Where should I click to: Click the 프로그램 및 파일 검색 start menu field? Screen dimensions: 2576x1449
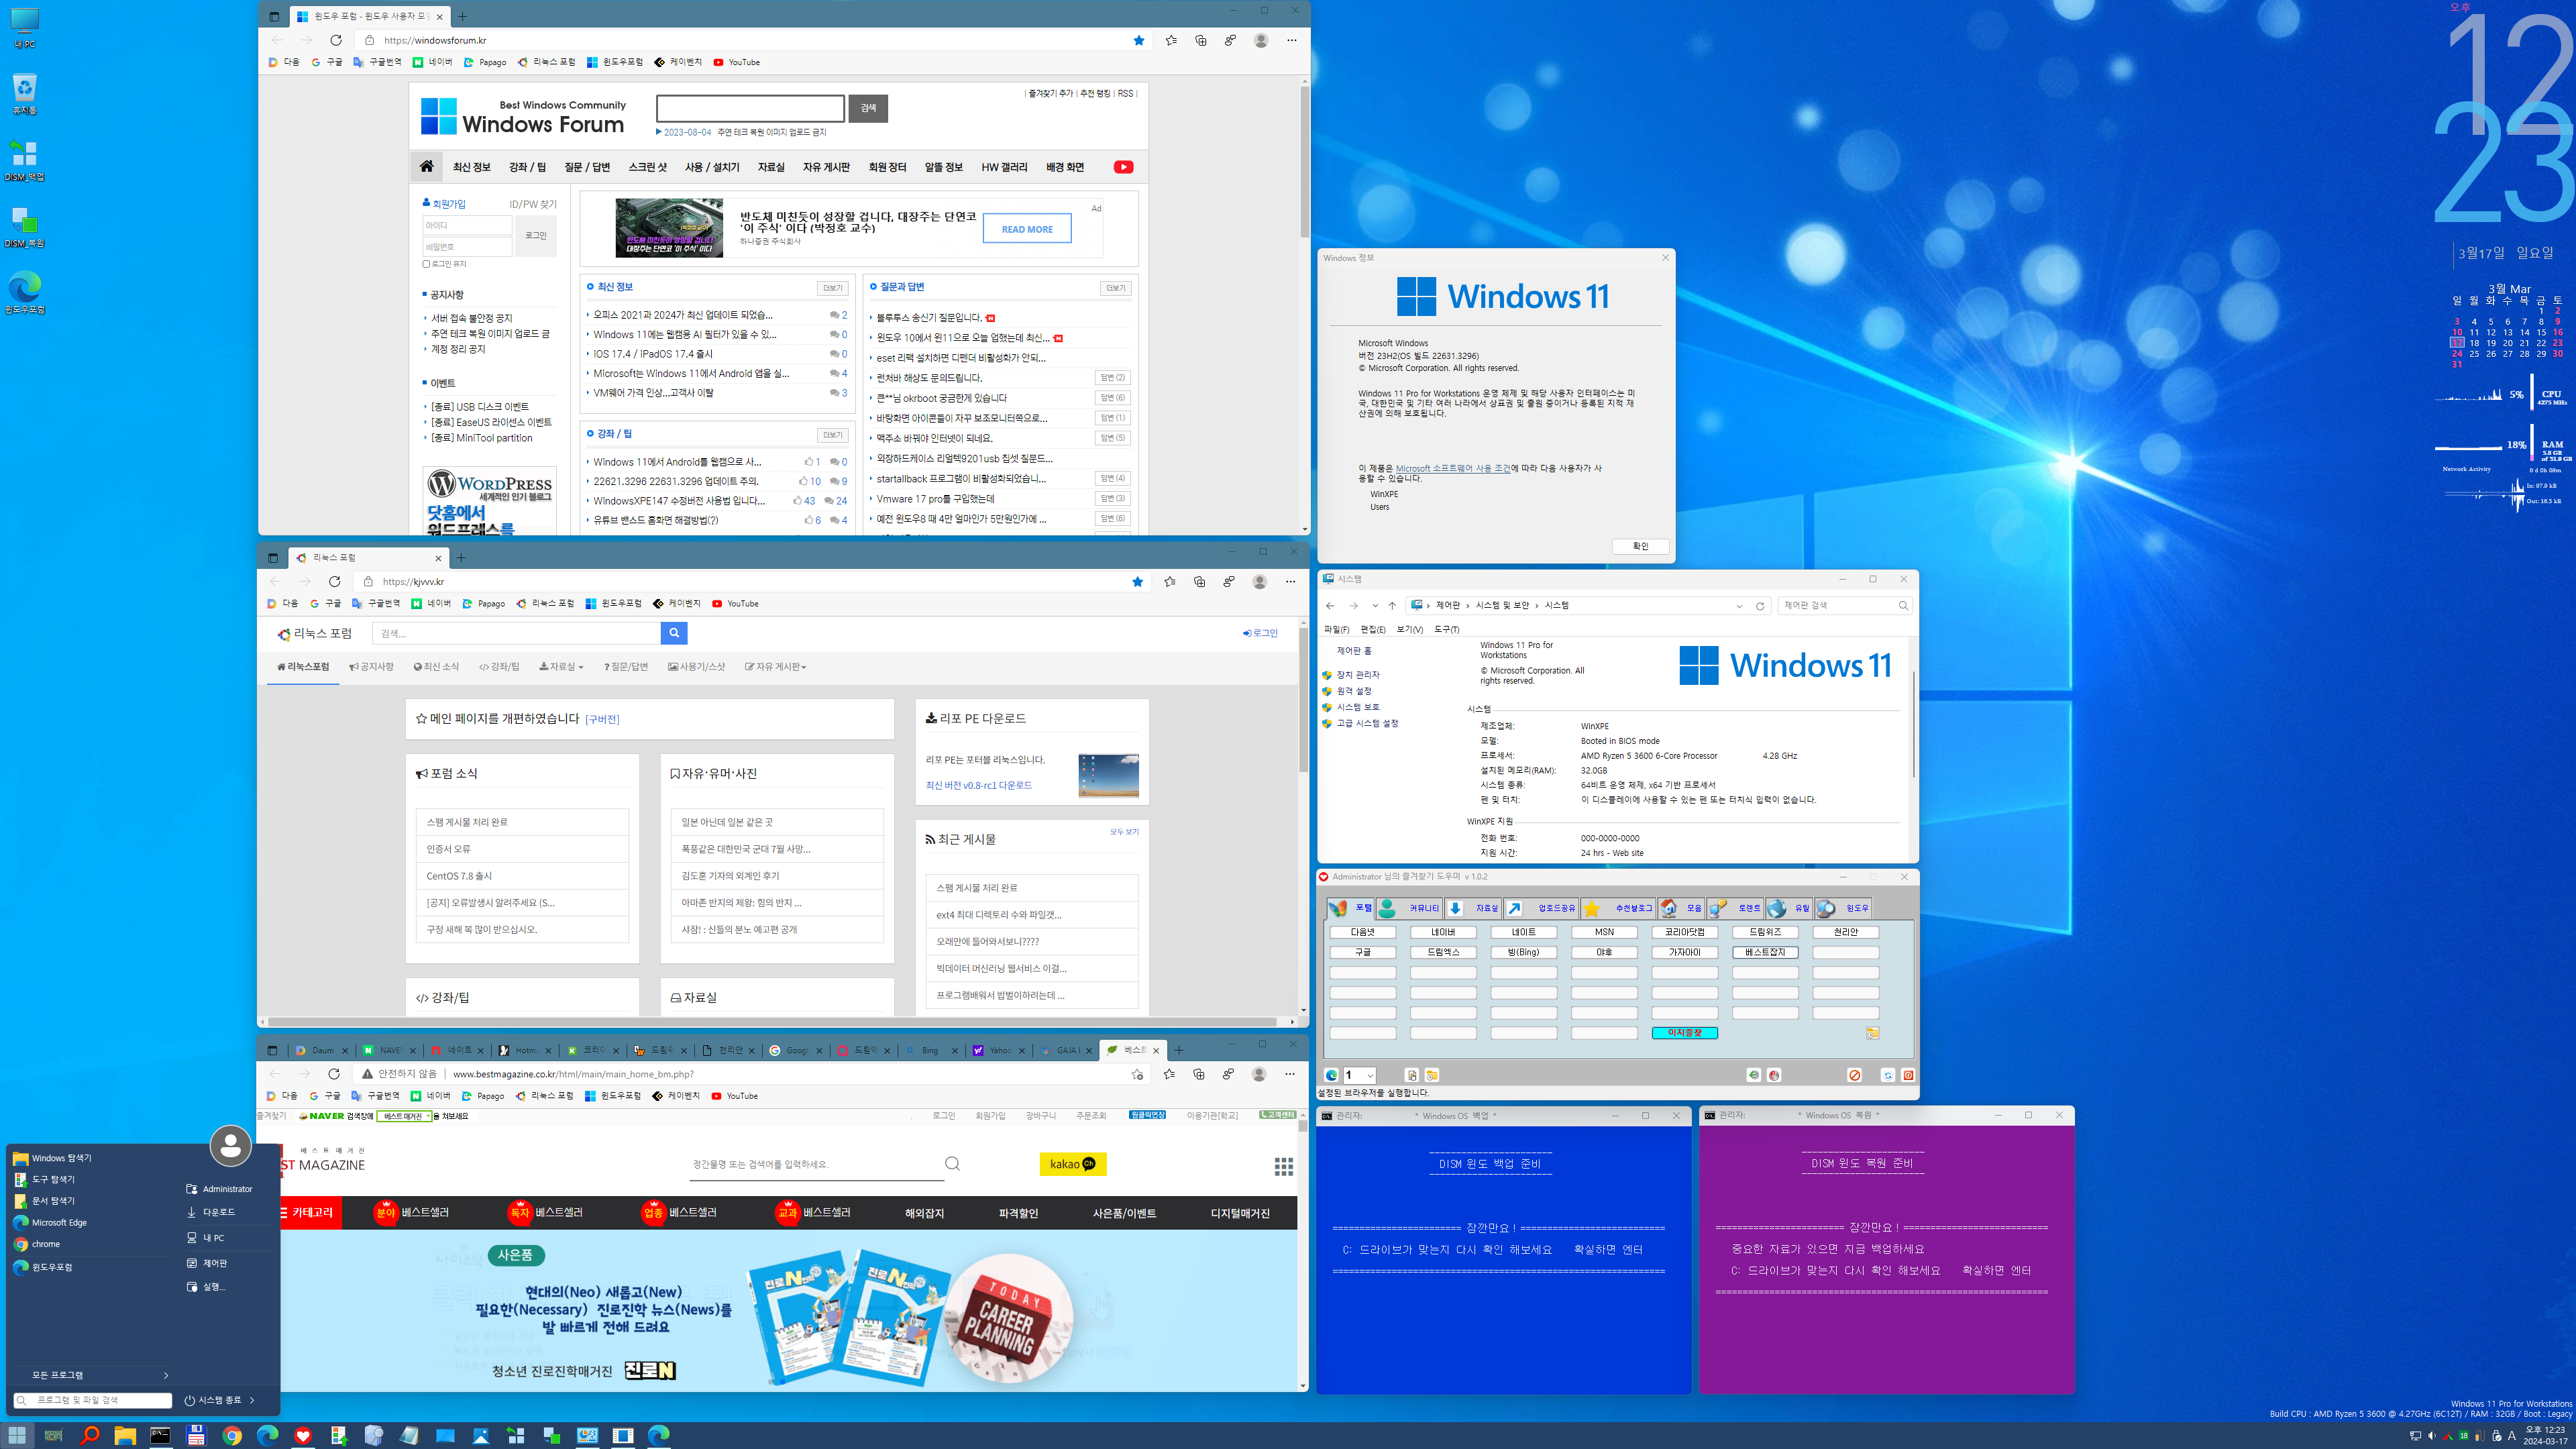click(x=94, y=1401)
